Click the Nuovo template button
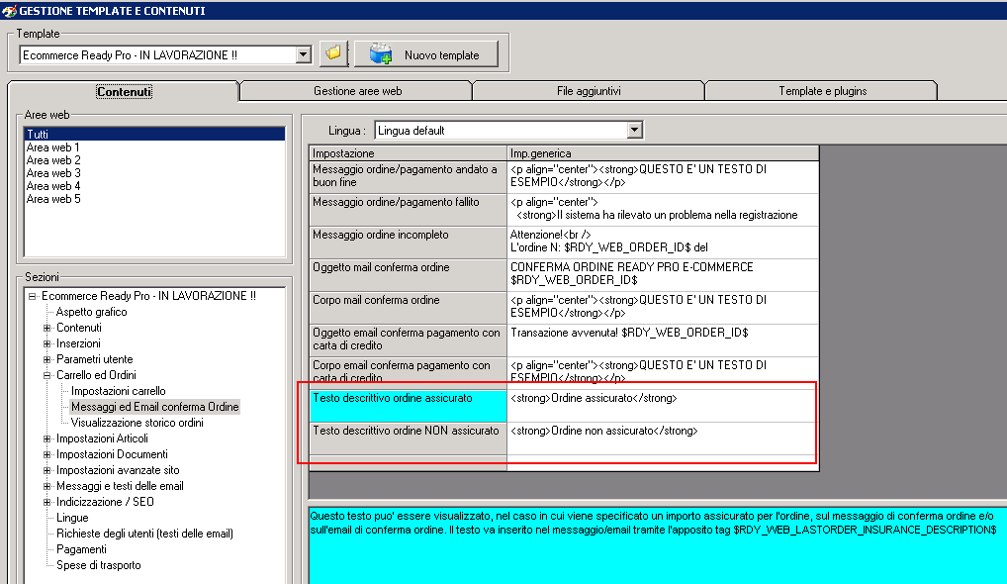 pos(426,54)
